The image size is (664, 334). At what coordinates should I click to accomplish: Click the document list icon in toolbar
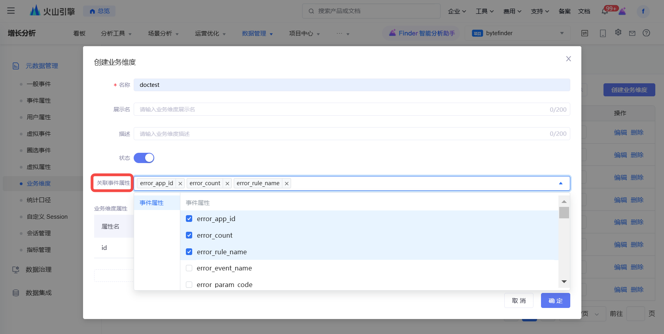pyautogui.click(x=585, y=34)
